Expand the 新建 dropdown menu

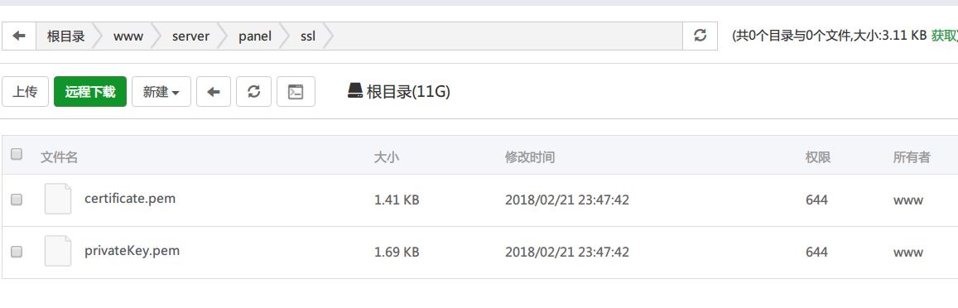pyautogui.click(x=161, y=92)
